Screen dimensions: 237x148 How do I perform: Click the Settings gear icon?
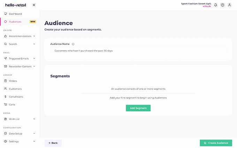(x=6, y=141)
